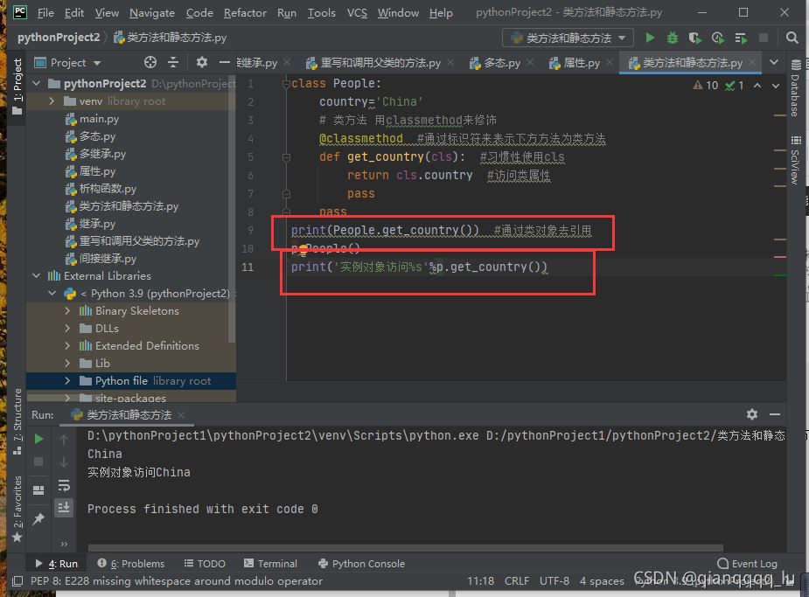Click the Select Opened File crosshair icon

[150, 62]
